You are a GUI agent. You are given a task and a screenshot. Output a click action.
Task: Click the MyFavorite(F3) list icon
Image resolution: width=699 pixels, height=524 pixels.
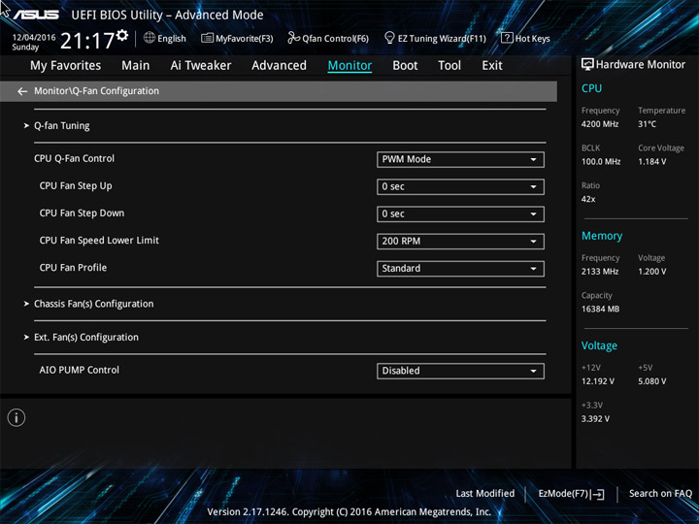207,38
